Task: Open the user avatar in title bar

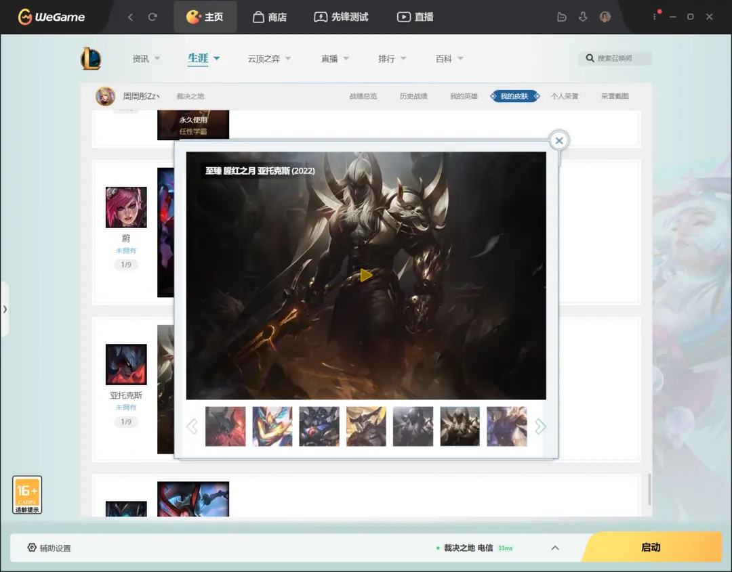Action: (605, 17)
